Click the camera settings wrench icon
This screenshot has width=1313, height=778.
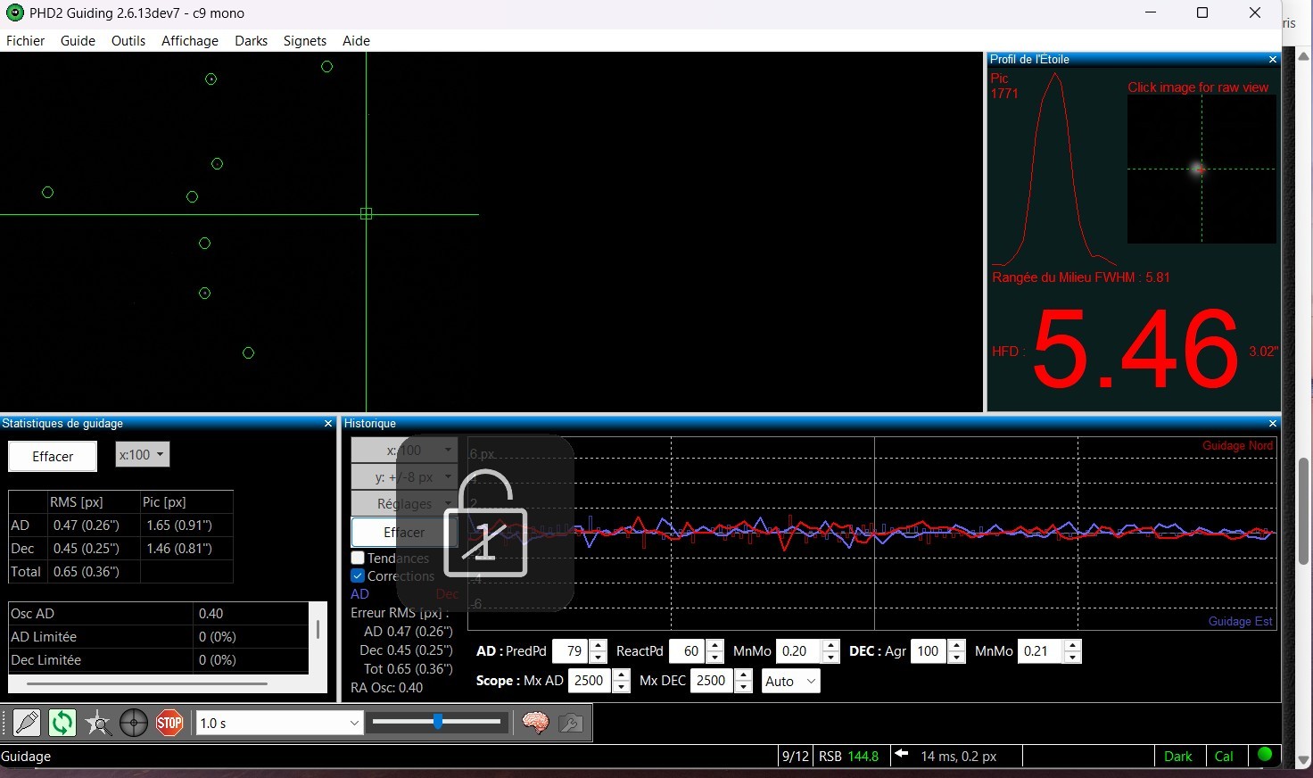click(x=571, y=723)
